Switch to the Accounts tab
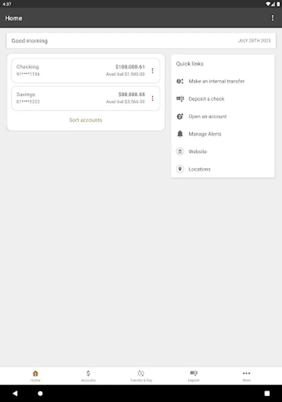282x402 pixels. tap(88, 376)
